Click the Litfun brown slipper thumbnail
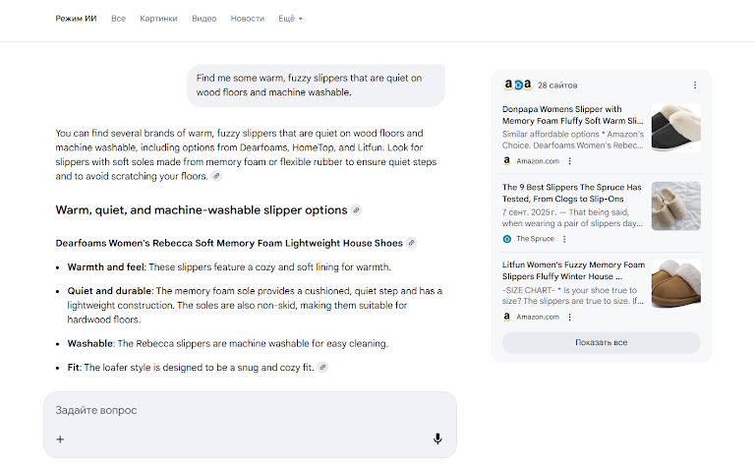The height and width of the screenshot is (469, 755). [x=675, y=284]
